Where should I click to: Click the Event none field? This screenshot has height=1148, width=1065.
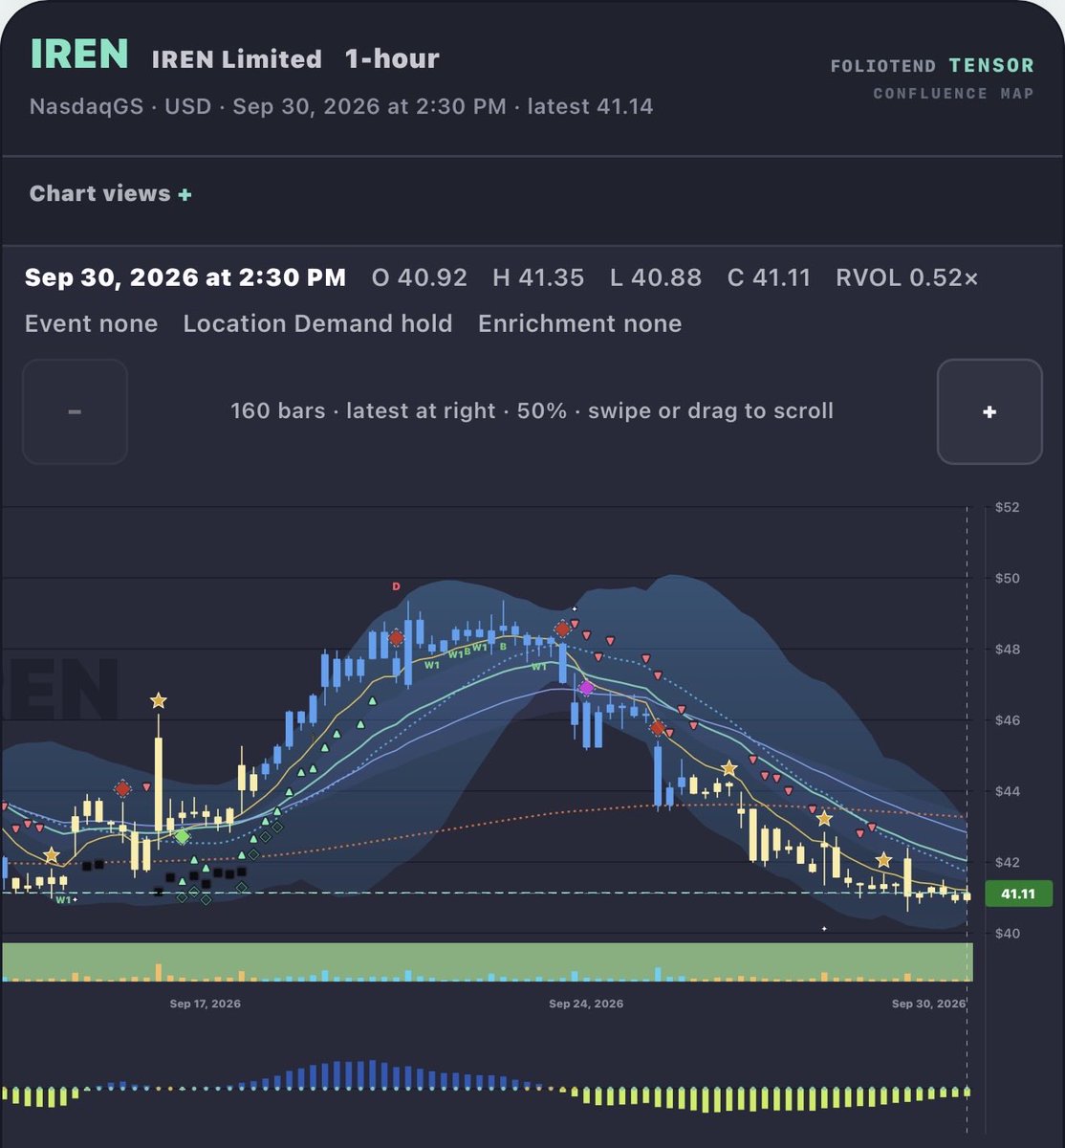pyautogui.click(x=92, y=323)
